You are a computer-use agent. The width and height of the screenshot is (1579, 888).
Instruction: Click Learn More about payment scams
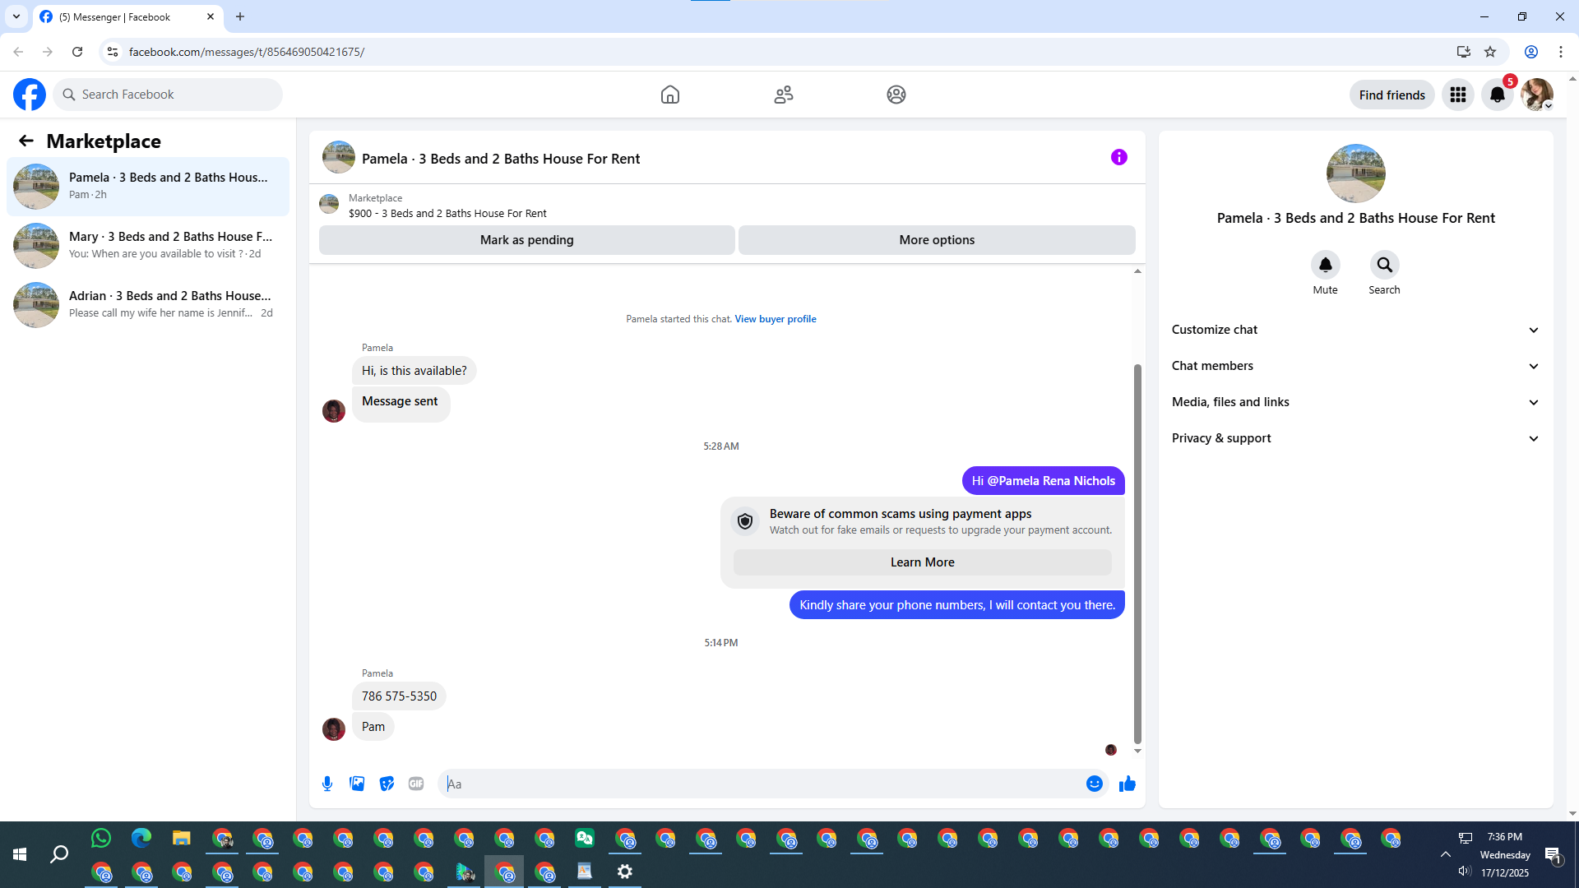pyautogui.click(x=923, y=562)
